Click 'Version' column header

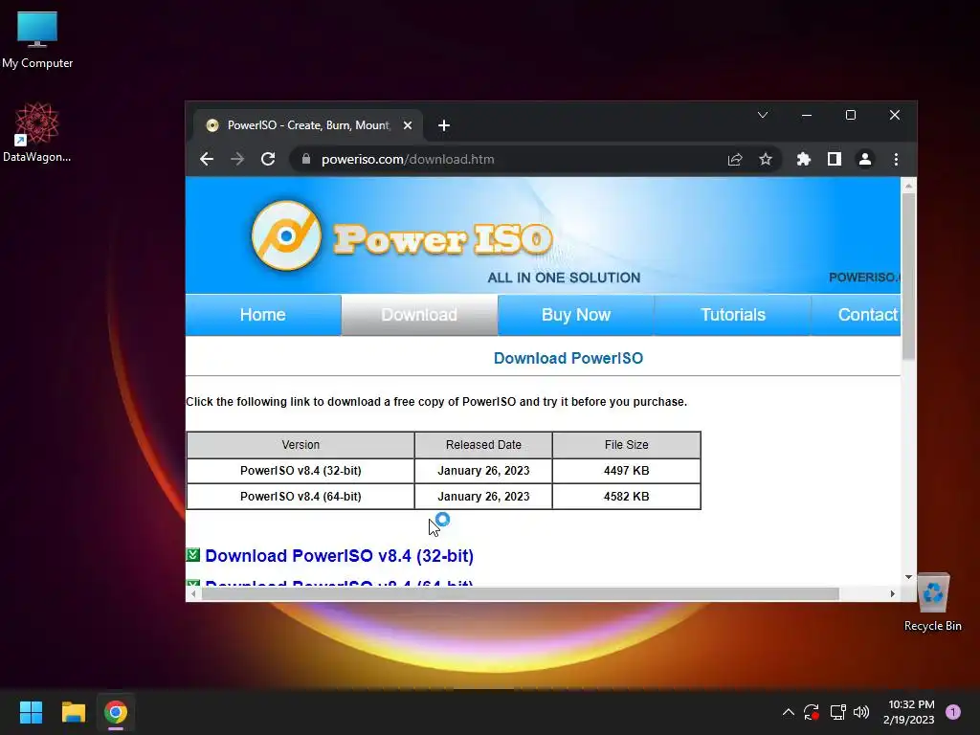pos(301,445)
